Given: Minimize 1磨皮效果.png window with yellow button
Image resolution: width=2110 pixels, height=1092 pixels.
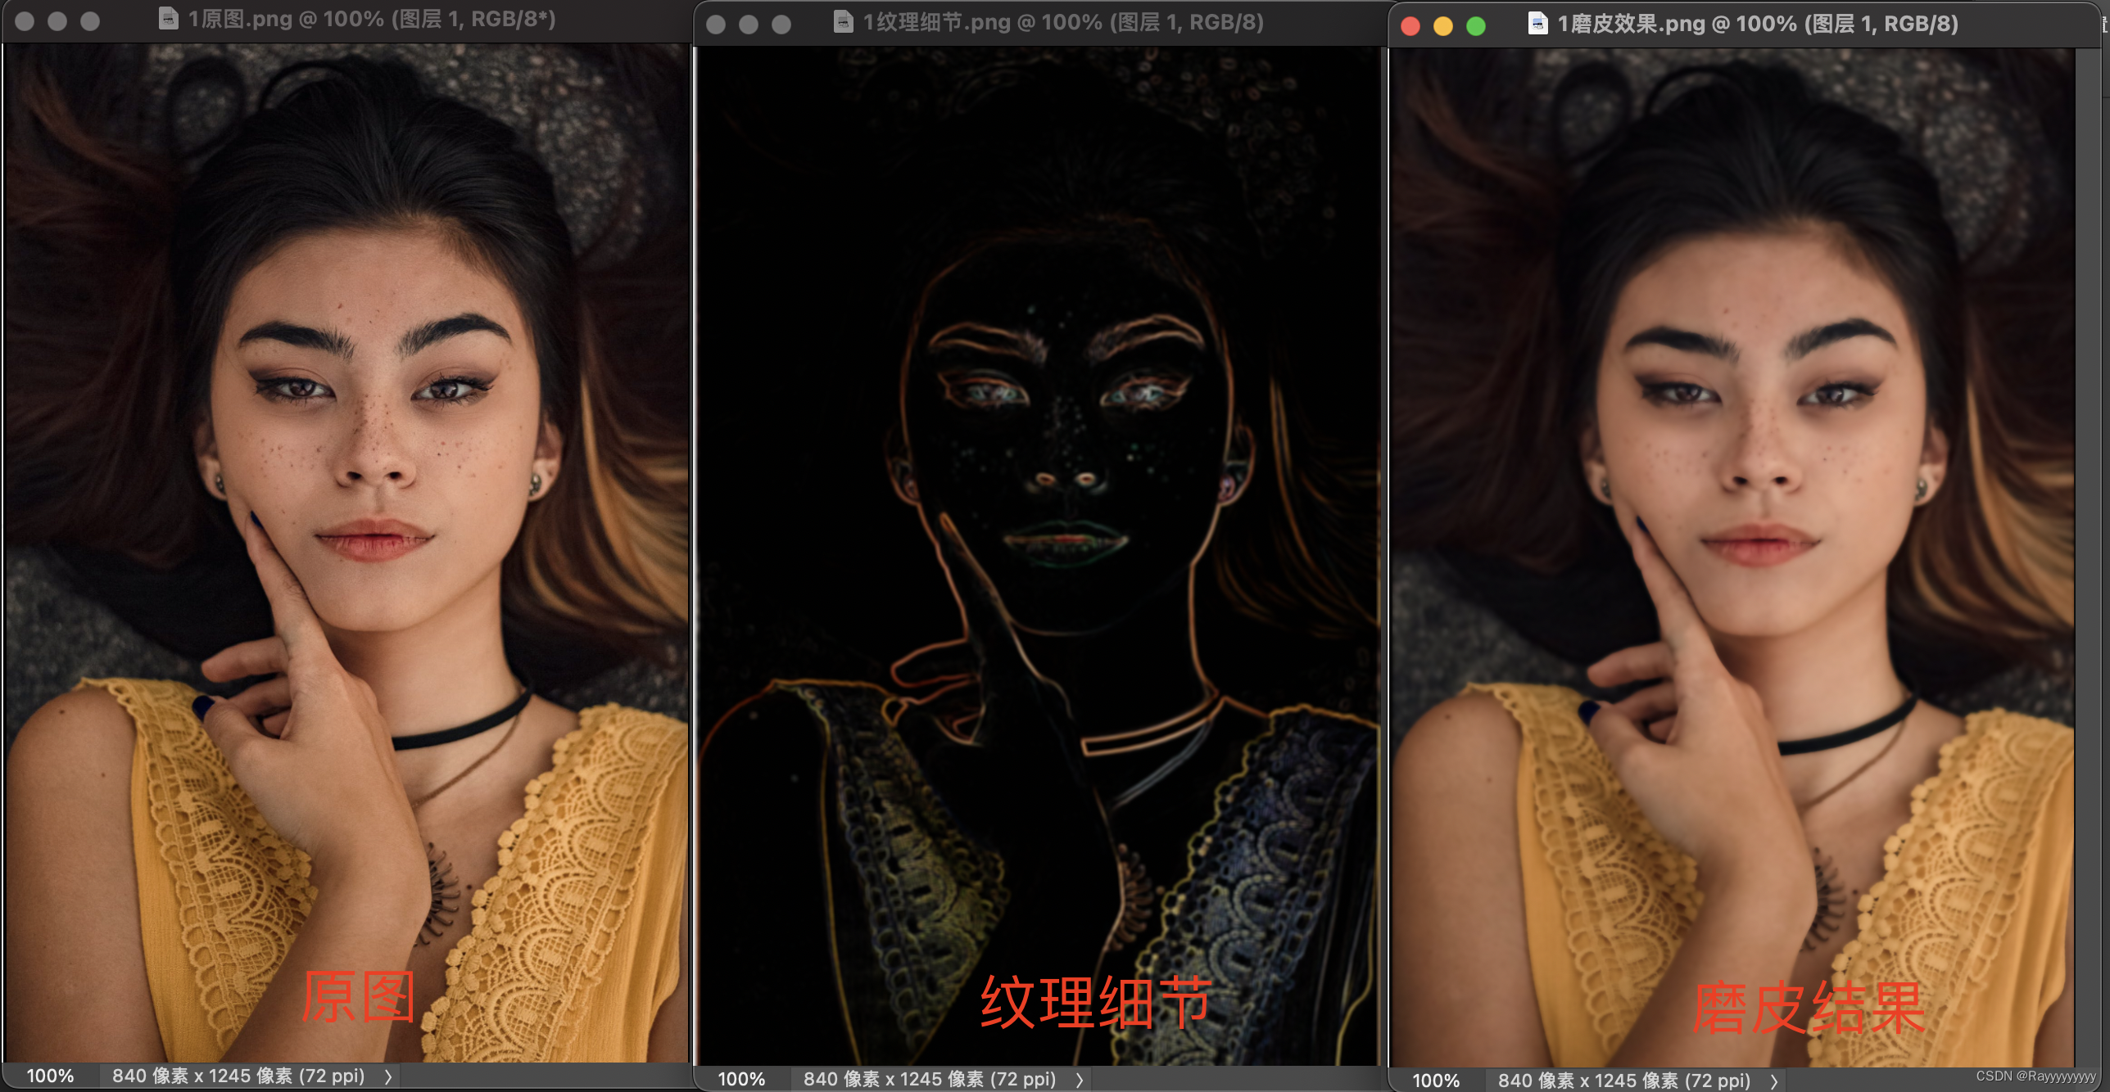Looking at the screenshot, I should click(1443, 25).
